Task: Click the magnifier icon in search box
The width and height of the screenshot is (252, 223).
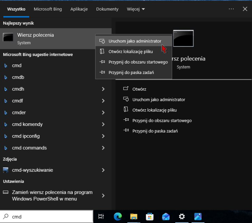Action: (x=6, y=217)
